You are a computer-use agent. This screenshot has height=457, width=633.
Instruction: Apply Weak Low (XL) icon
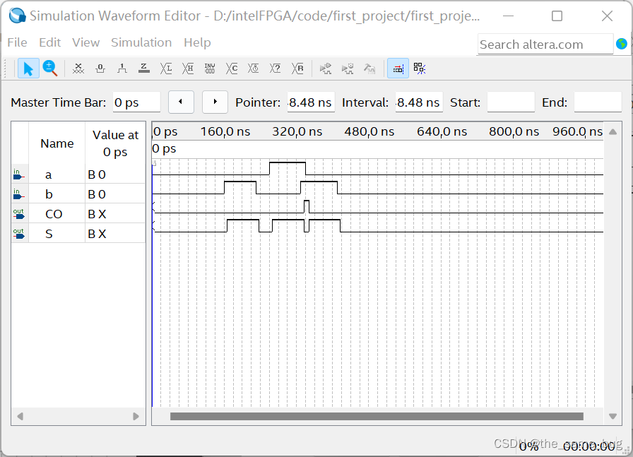click(166, 69)
